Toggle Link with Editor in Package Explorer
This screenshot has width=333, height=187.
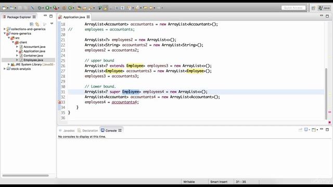(37, 24)
